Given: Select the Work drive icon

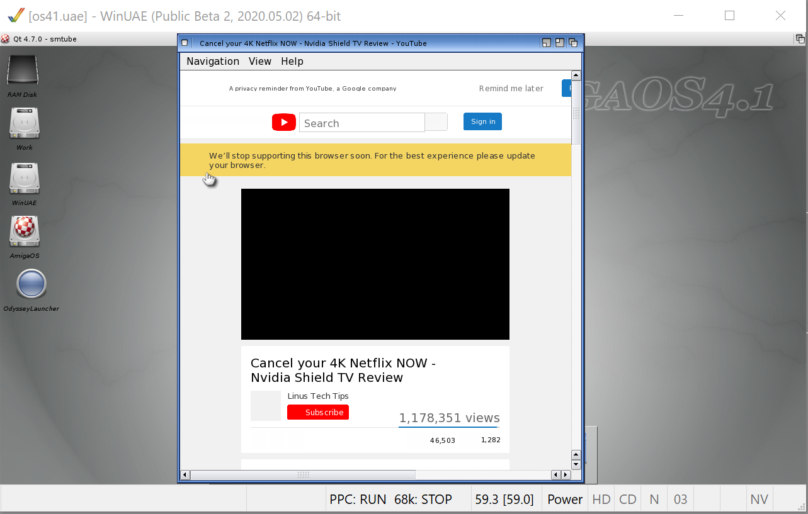Looking at the screenshot, I should (x=25, y=124).
